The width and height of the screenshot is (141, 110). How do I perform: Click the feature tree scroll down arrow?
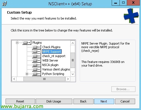[x=73, y=74]
